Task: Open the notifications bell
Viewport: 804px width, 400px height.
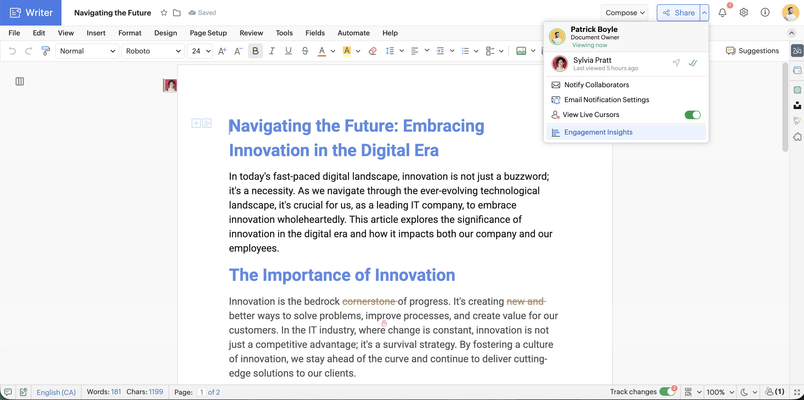Action: [x=722, y=13]
